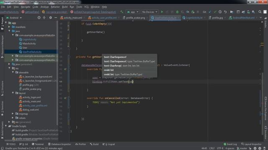Viewport: 268px width, 150px height.
Task: Click CRLF line separator status entry
Action: coord(212,148)
